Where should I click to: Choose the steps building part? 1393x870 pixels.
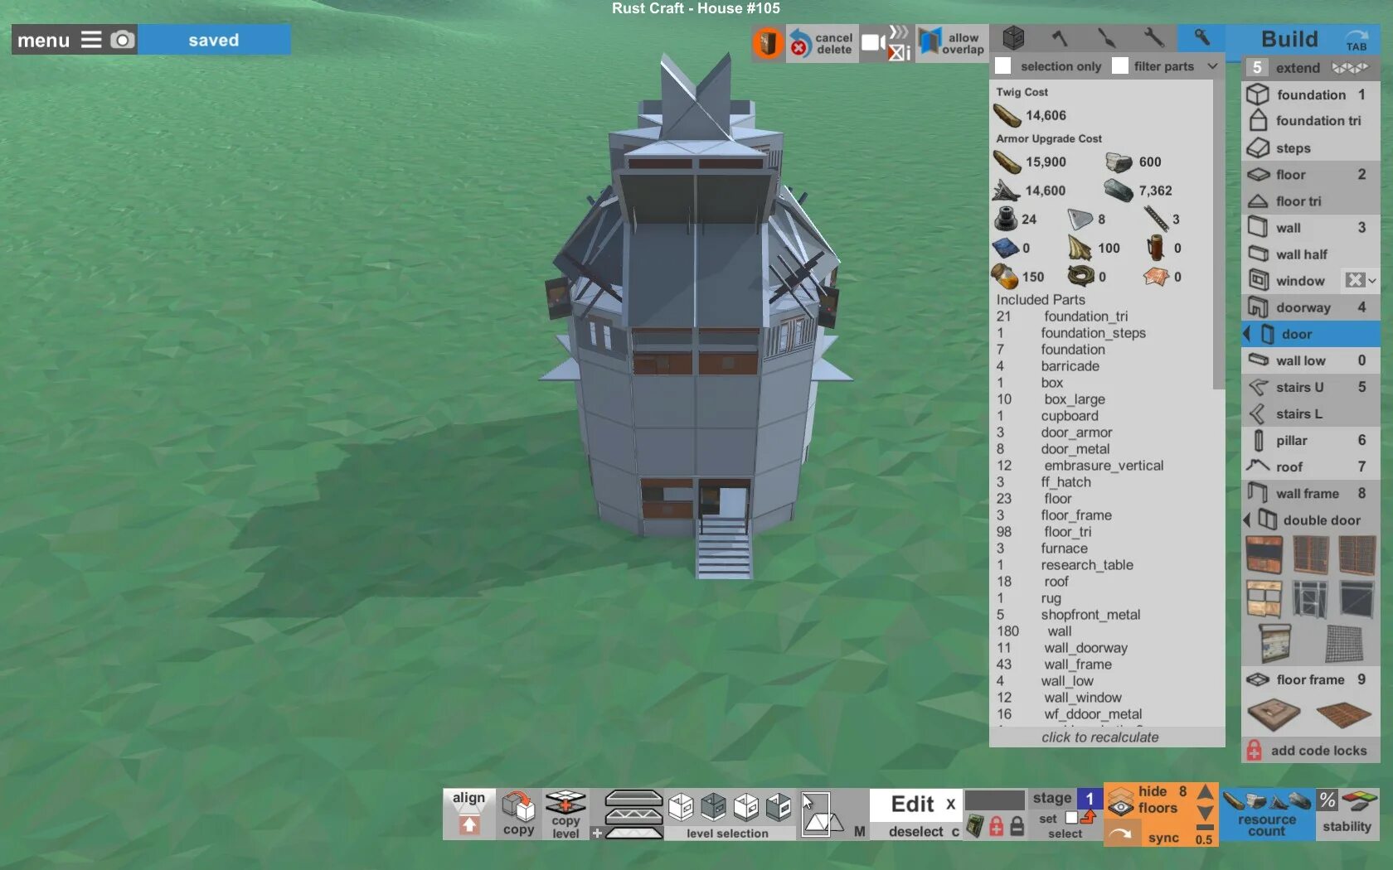1311,147
